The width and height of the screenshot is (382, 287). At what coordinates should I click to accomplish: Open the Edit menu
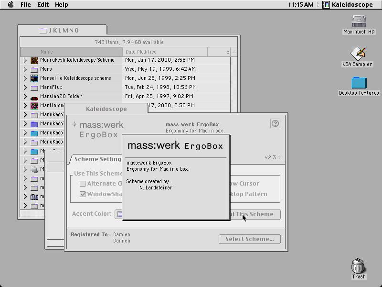coord(43,5)
